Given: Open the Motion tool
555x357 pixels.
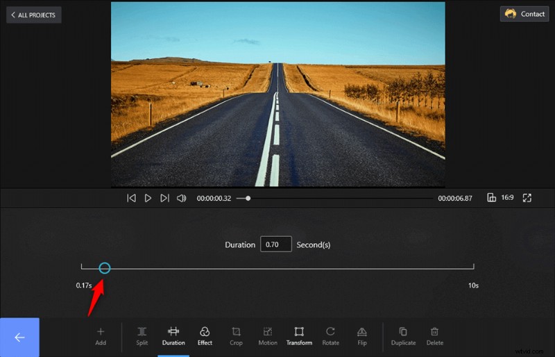Looking at the screenshot, I should pyautogui.click(x=268, y=336).
